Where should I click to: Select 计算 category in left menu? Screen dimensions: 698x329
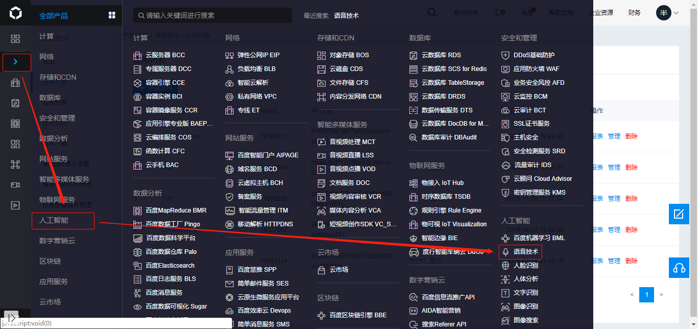pyautogui.click(x=46, y=36)
